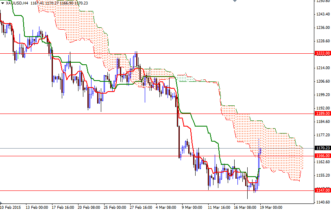Click the 1206.60 price scale label
This screenshot has height=210, width=331.
pos(323,81)
